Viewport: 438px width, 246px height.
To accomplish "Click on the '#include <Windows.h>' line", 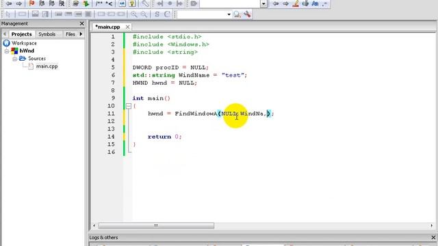I will click(171, 44).
